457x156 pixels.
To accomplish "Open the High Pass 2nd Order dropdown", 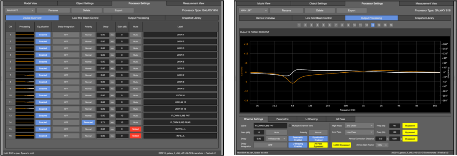I will click(x=359, y=126).
